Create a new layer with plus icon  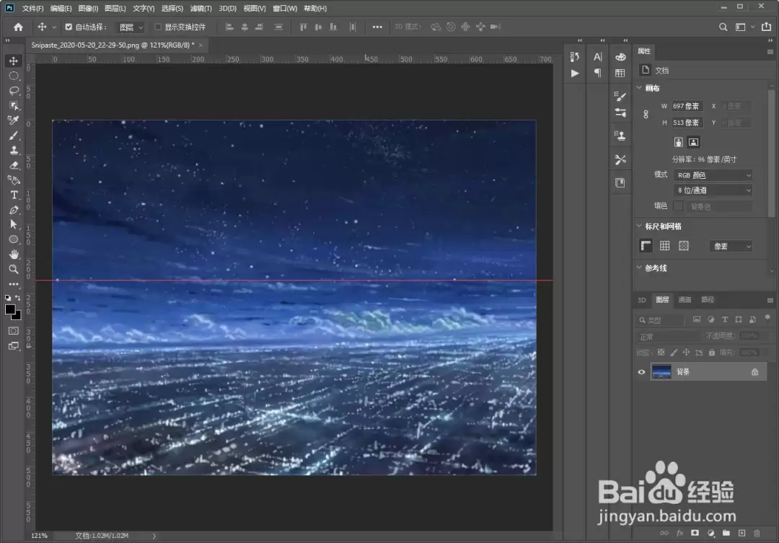[x=741, y=533]
